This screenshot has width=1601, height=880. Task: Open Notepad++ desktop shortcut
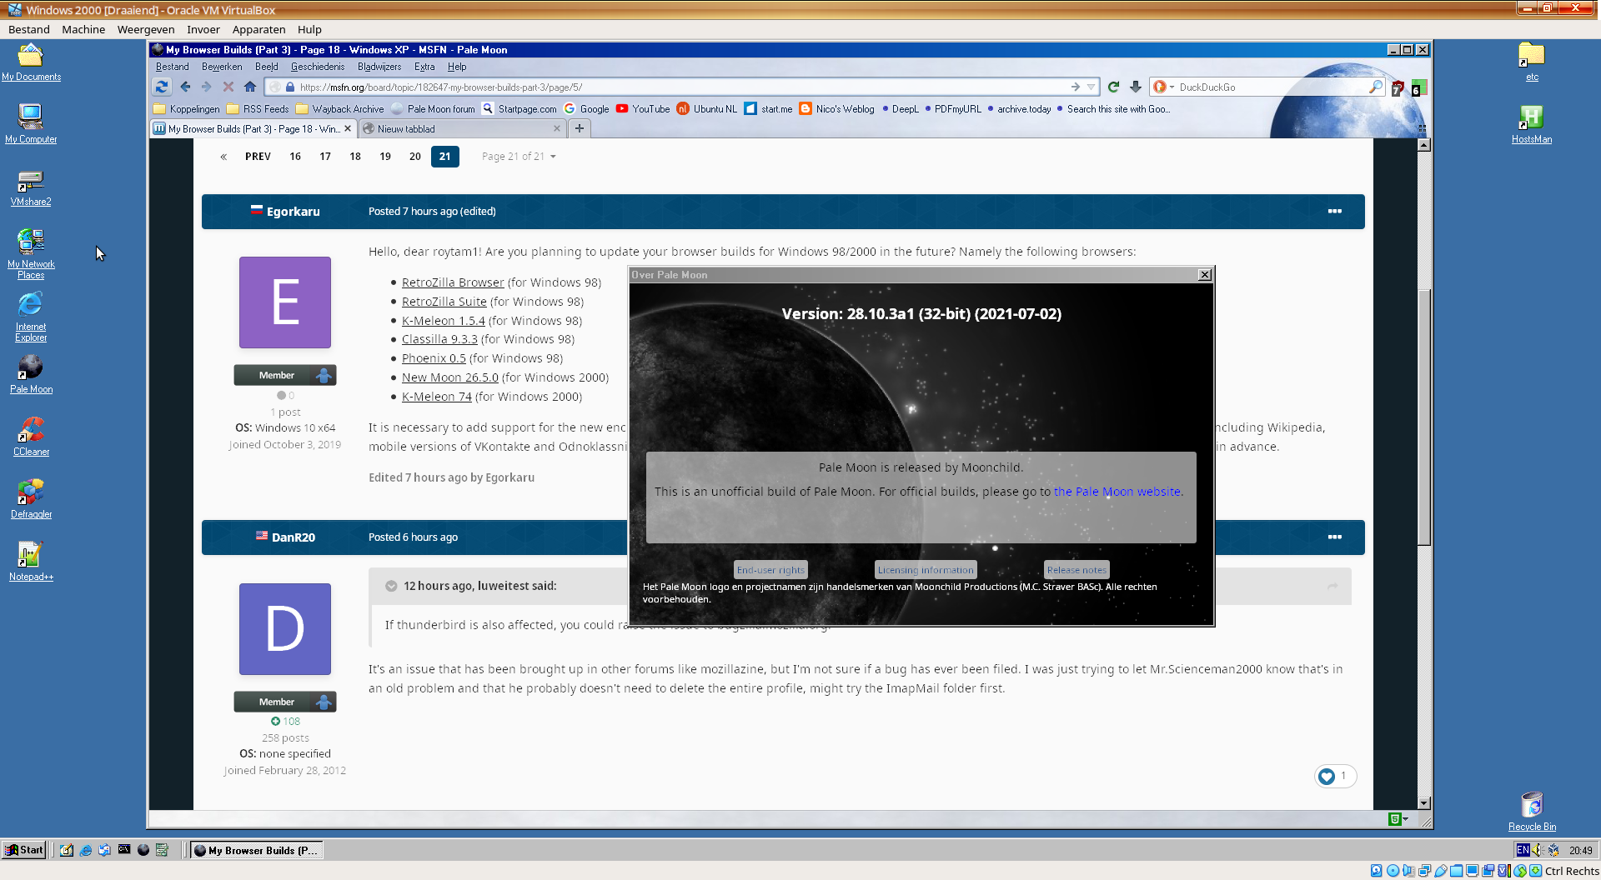[31, 561]
